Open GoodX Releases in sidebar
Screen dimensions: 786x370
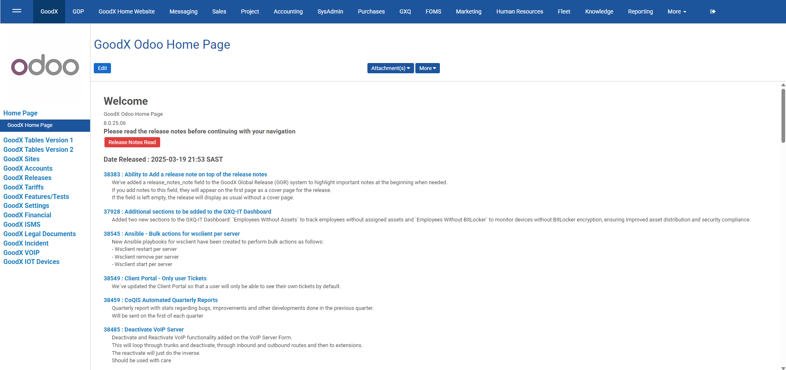click(27, 178)
